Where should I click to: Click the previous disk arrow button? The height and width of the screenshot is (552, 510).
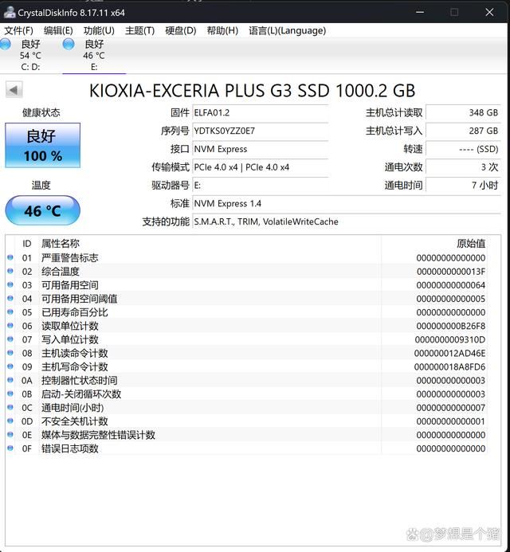14,90
